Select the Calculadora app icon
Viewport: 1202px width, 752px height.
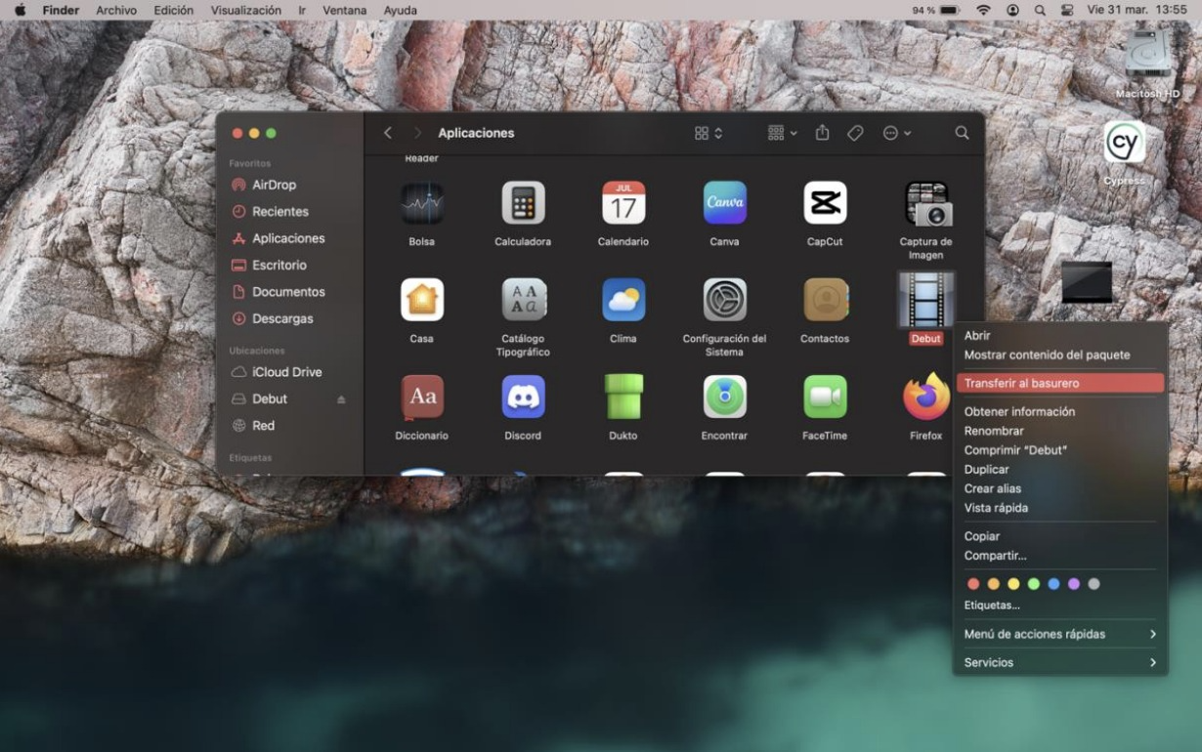(523, 203)
